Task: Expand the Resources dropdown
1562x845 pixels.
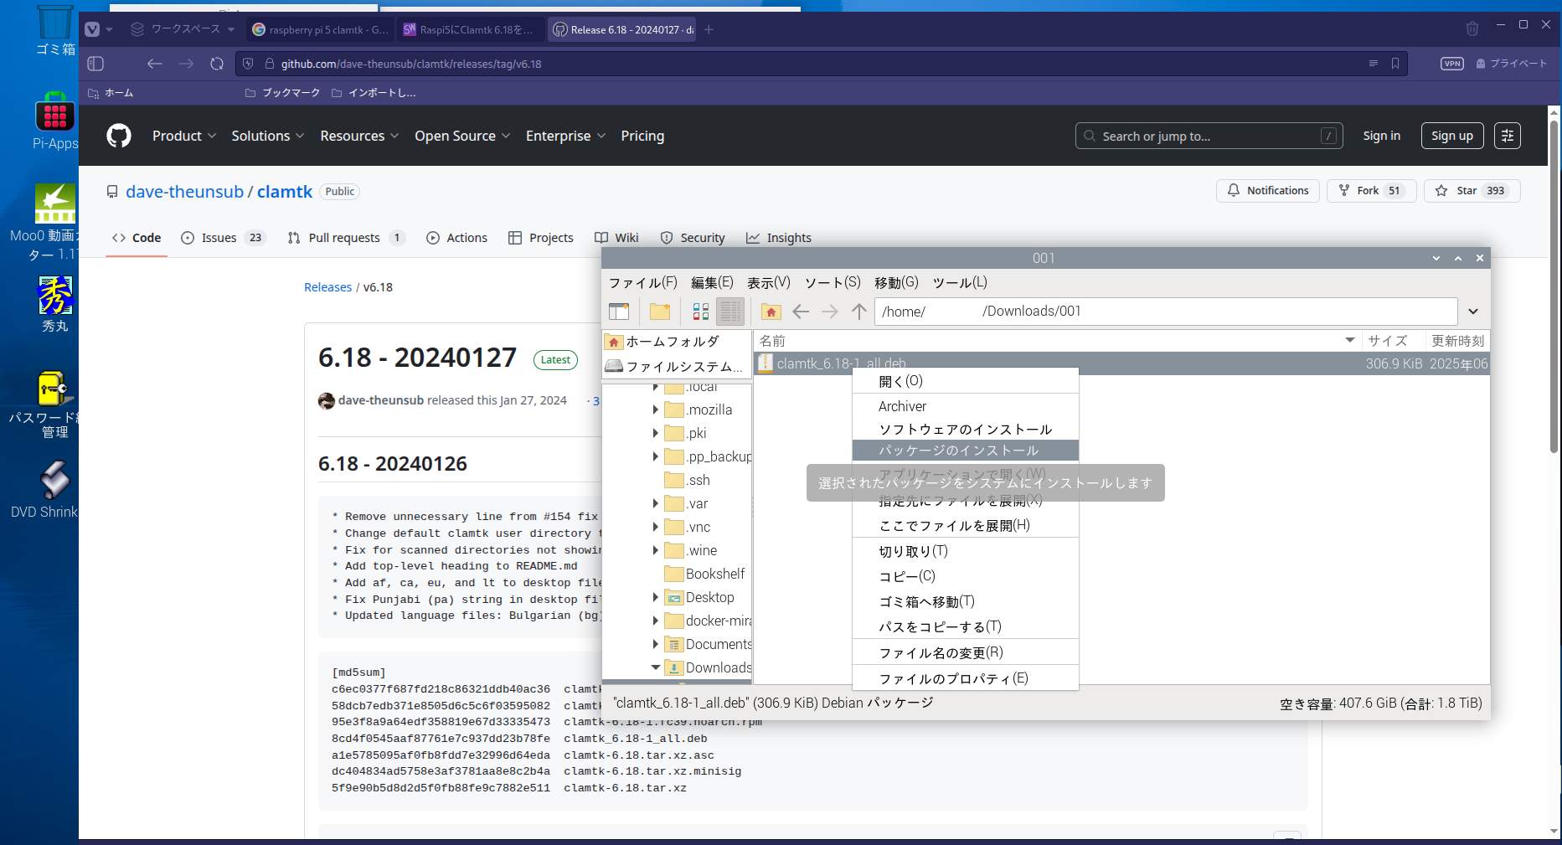Action: (359, 136)
